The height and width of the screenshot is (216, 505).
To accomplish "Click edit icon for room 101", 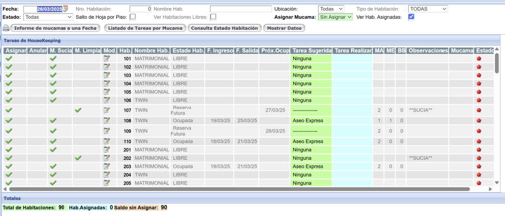I will pyautogui.click(x=106, y=59).
